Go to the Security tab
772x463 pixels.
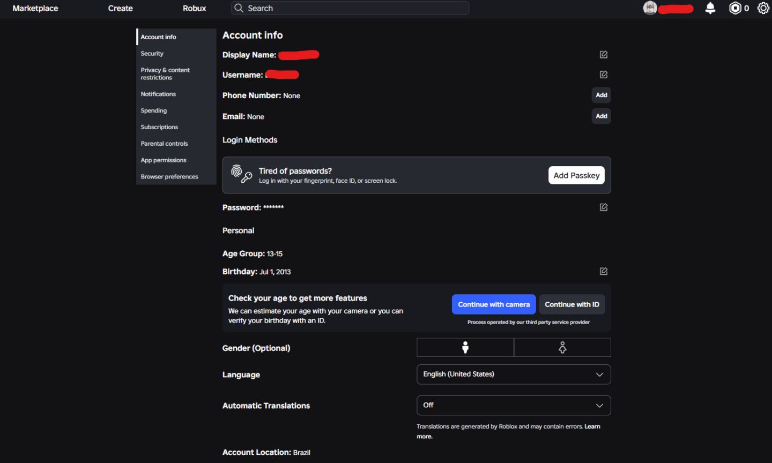click(x=176, y=54)
